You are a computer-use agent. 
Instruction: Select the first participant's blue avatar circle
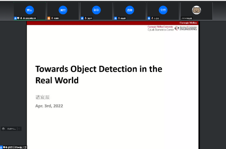pos(30,10)
